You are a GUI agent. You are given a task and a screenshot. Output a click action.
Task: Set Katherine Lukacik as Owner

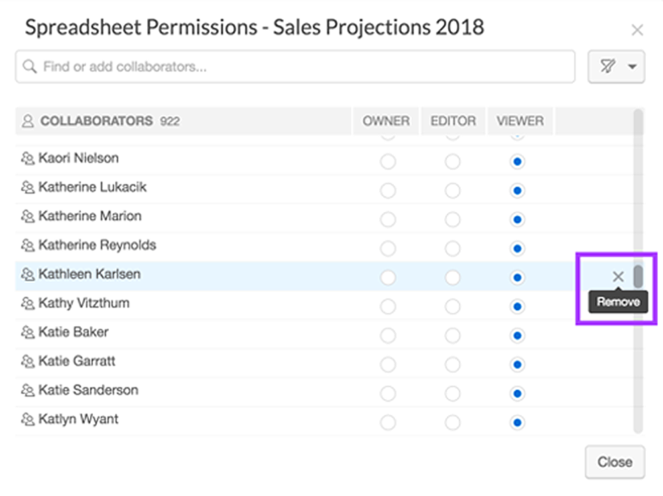(x=388, y=191)
